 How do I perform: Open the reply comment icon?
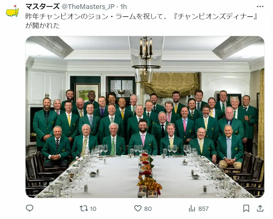pos(30,208)
